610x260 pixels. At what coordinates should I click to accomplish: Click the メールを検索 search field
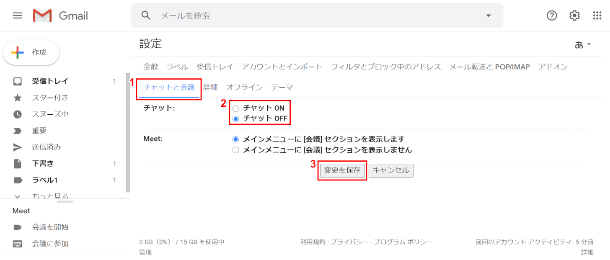[317, 16]
